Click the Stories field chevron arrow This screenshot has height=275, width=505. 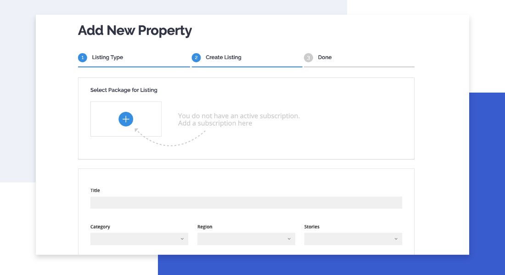pos(396,239)
